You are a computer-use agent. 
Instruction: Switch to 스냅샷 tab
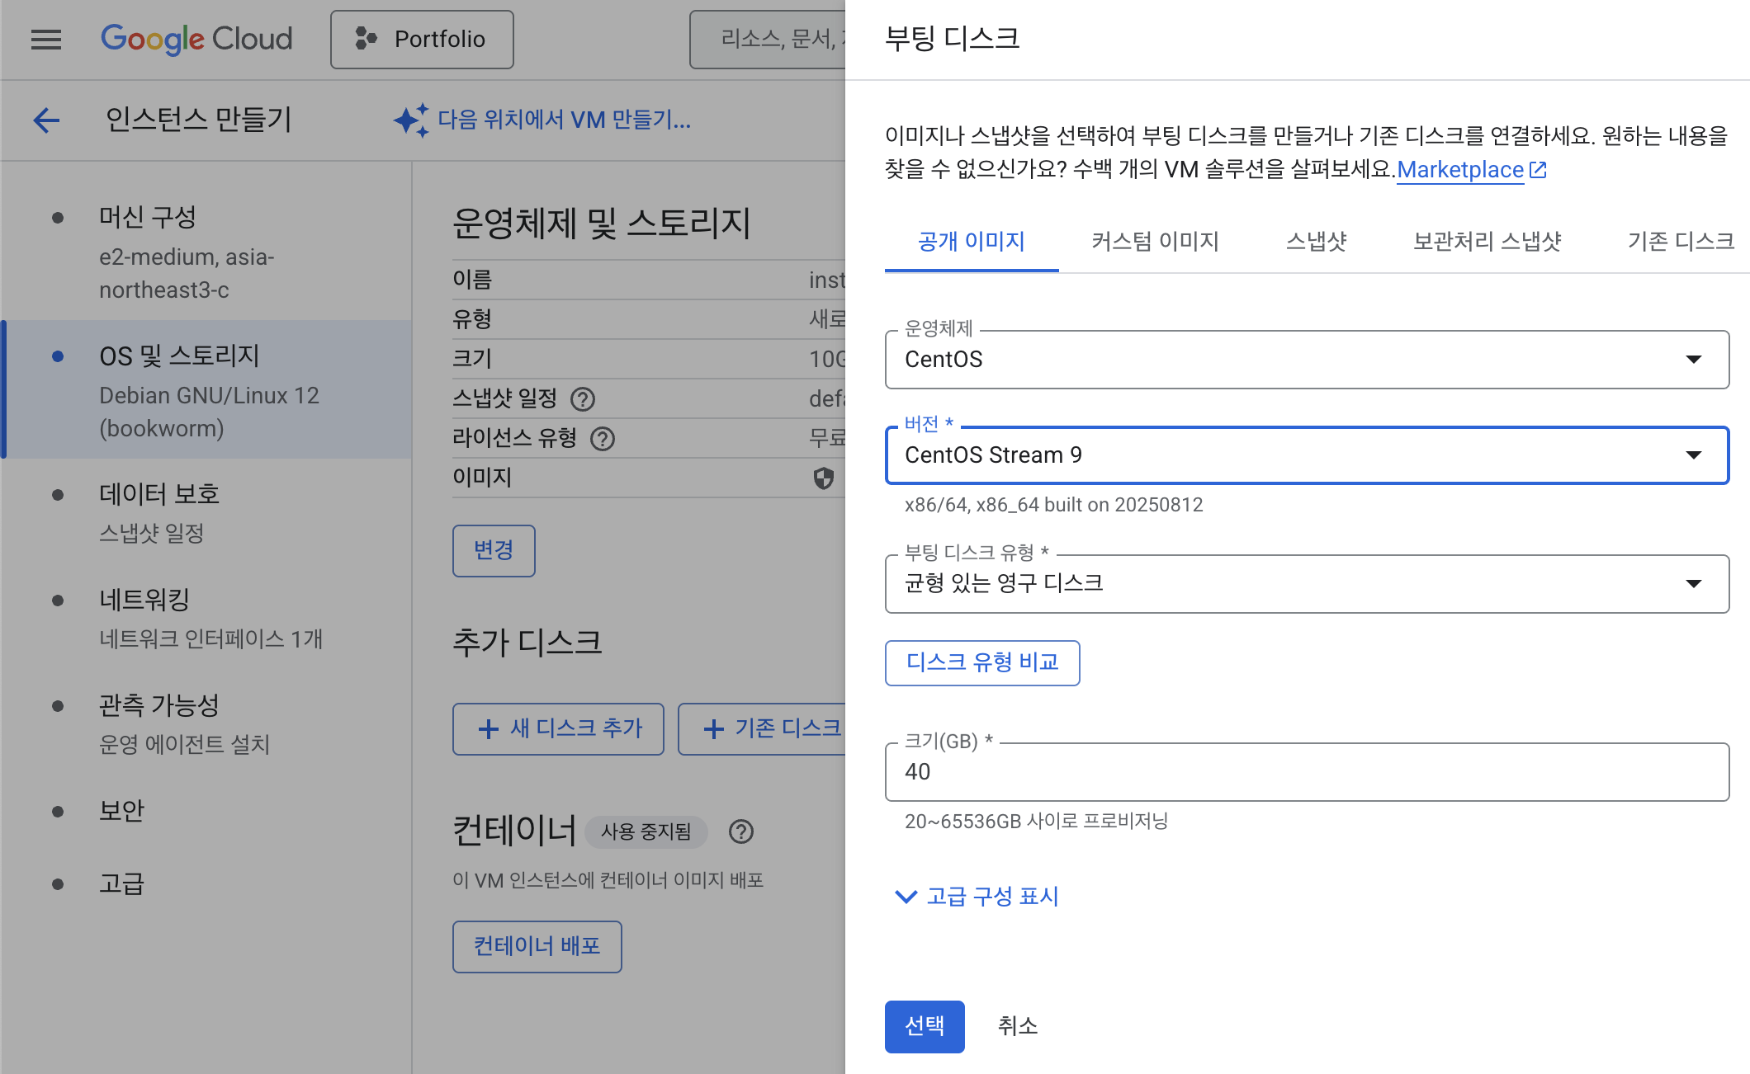coord(1316,242)
